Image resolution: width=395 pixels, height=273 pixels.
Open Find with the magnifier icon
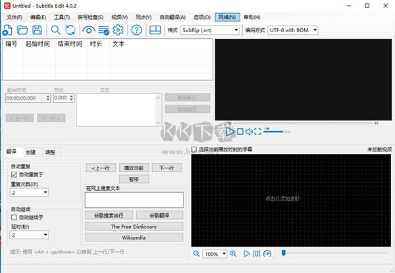click(55, 30)
